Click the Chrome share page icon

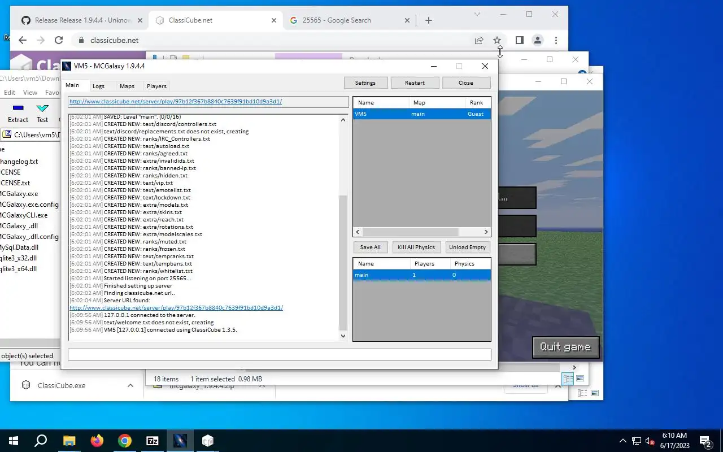[x=479, y=40]
